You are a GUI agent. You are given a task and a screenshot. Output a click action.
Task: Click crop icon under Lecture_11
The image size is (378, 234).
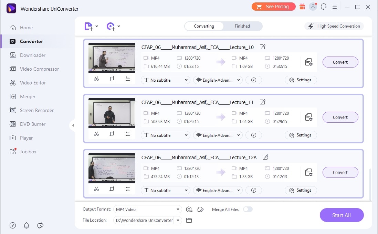coord(112,134)
